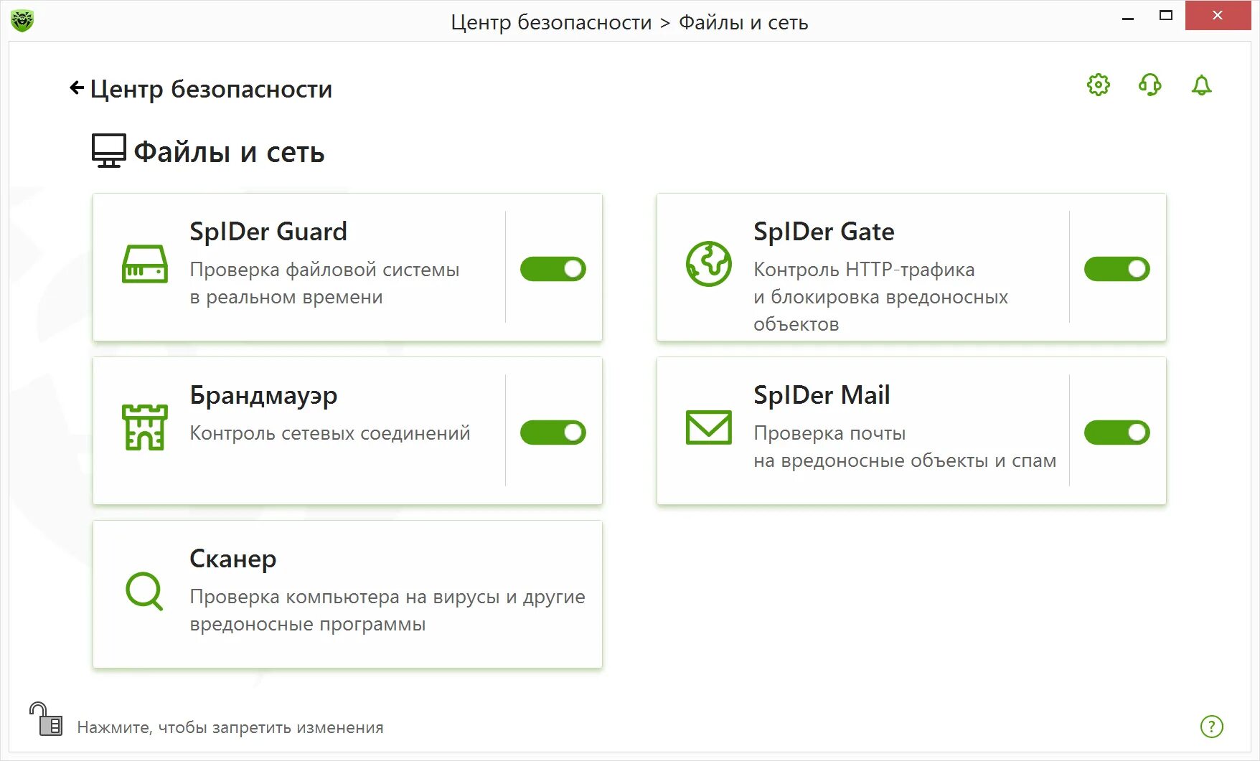
Task: Maximize the security center window
Action: coord(1166,16)
